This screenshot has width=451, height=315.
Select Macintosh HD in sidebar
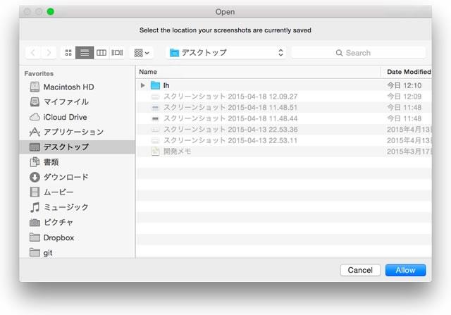pos(68,87)
